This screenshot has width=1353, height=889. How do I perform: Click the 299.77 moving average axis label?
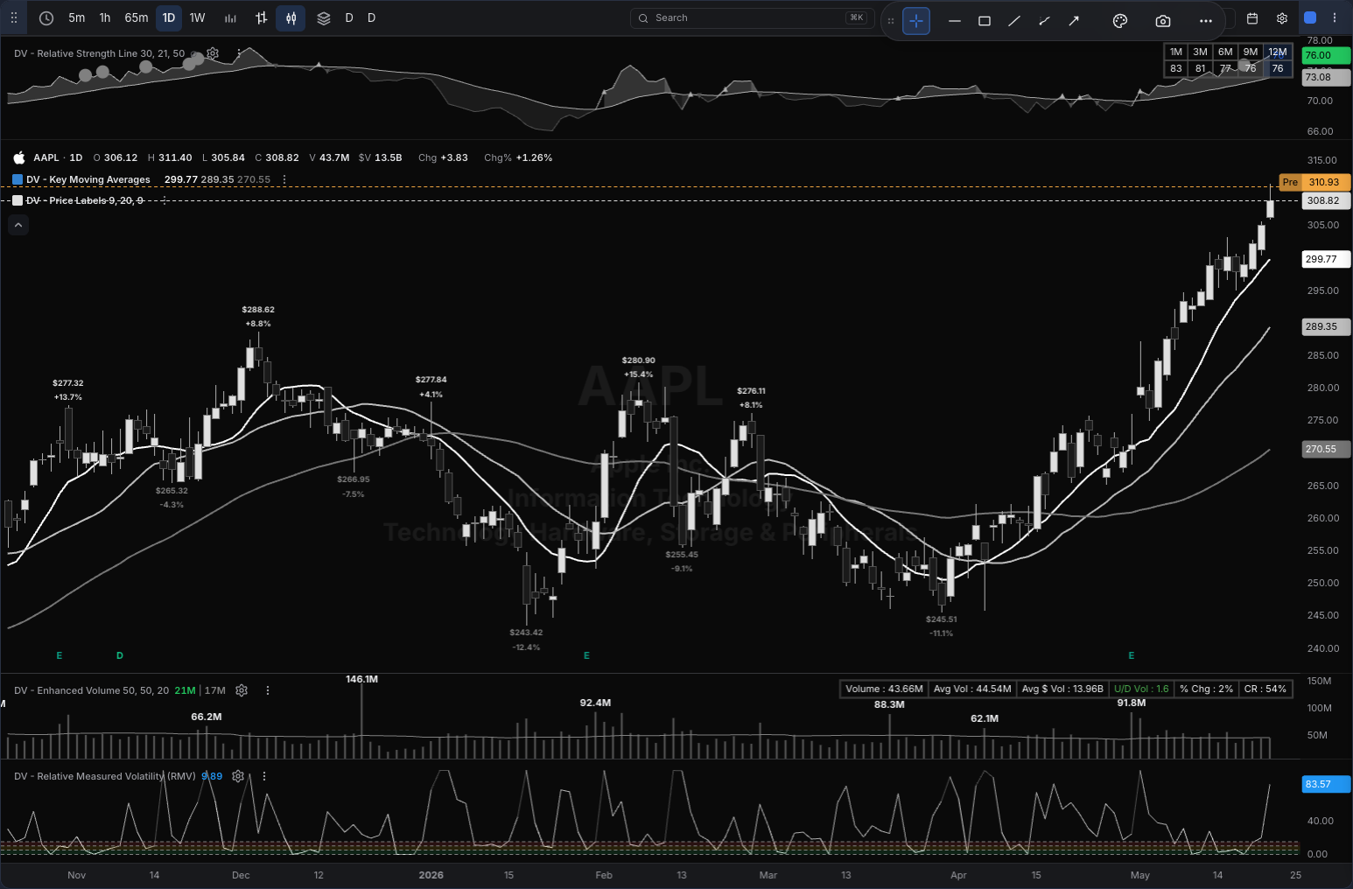click(1327, 259)
